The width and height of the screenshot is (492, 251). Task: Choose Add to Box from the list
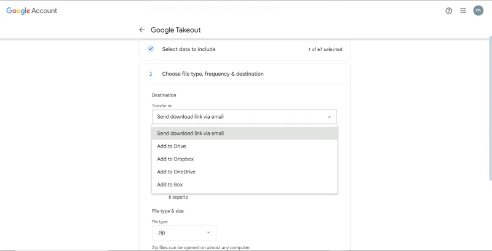(244, 185)
